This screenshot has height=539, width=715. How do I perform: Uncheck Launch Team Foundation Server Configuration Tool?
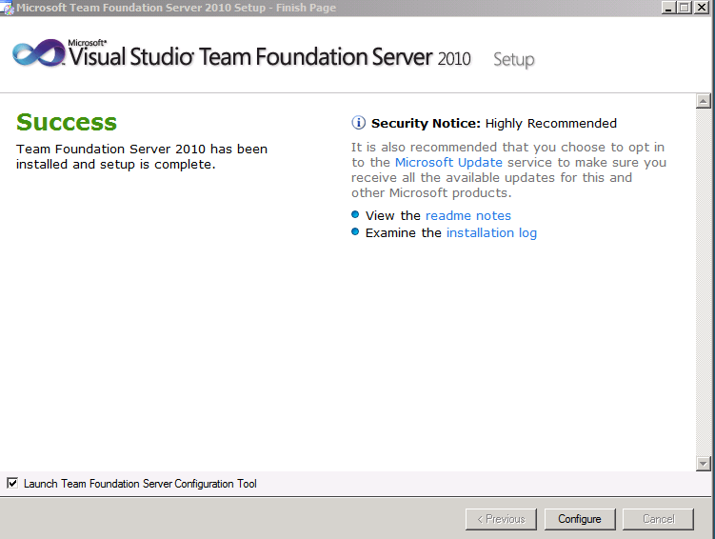[12, 484]
